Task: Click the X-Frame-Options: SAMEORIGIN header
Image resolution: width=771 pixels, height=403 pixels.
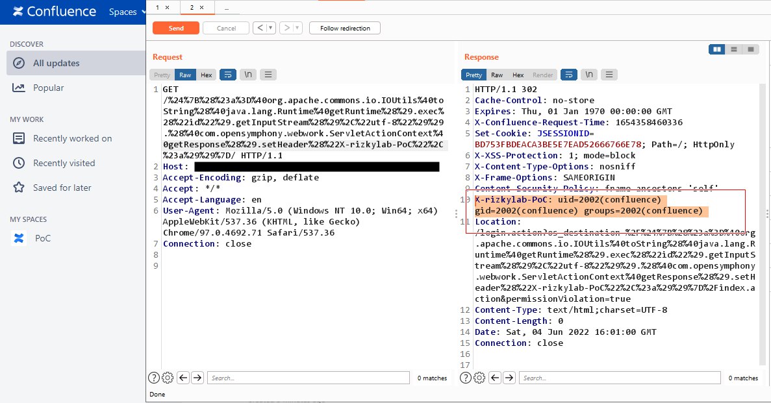Action: click(544, 177)
